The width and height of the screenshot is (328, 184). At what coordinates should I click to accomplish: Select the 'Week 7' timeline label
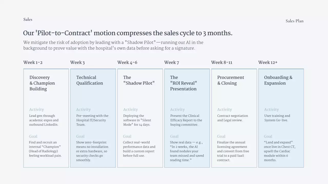pos(171,63)
